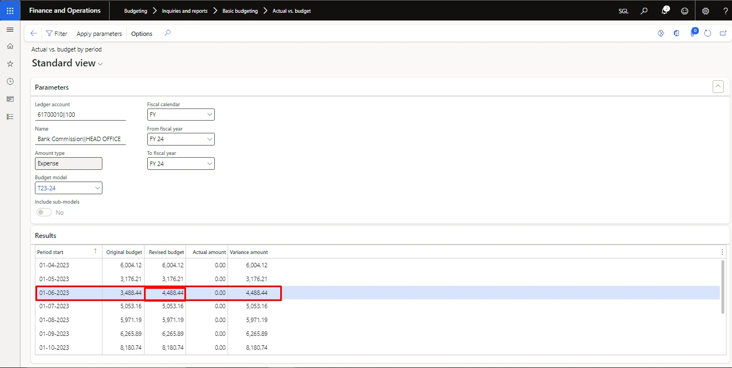732x368 pixels.
Task: Open page in new window icon
Action: click(723, 34)
